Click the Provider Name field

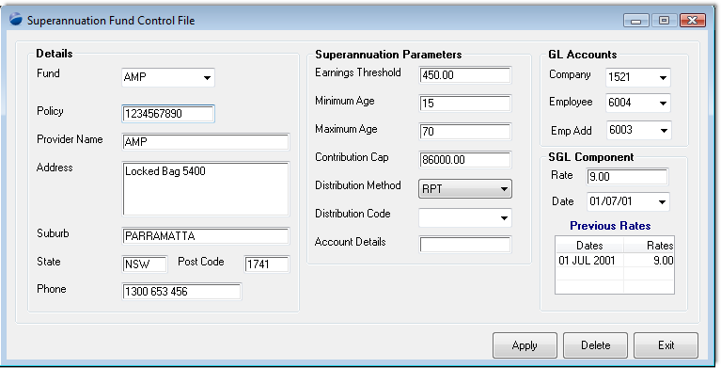tap(206, 142)
